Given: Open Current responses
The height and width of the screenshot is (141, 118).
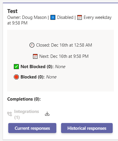Looking at the screenshot, I should coord(32,128).
